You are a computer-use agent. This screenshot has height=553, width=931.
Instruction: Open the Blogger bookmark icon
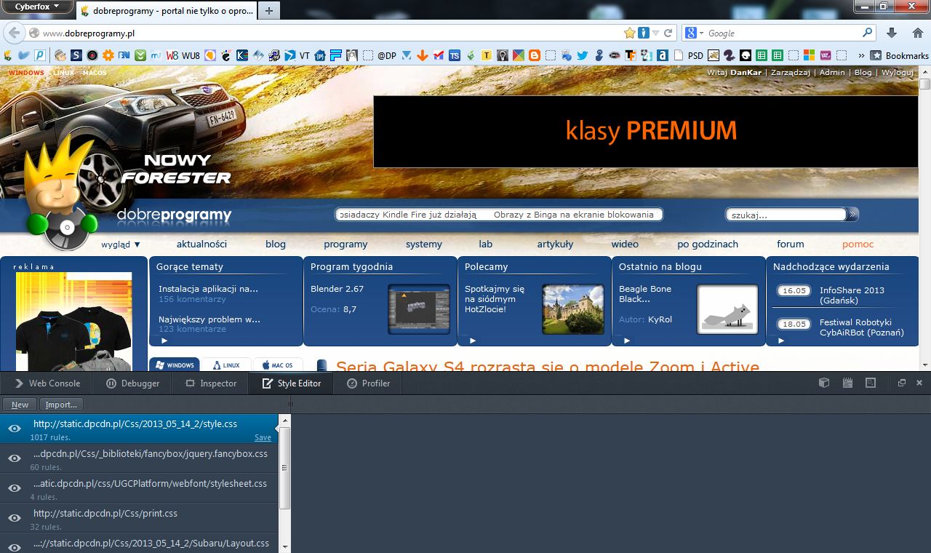click(535, 55)
